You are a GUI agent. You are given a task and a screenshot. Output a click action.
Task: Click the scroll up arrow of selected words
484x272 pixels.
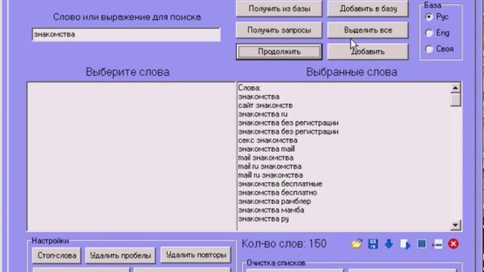click(x=455, y=88)
